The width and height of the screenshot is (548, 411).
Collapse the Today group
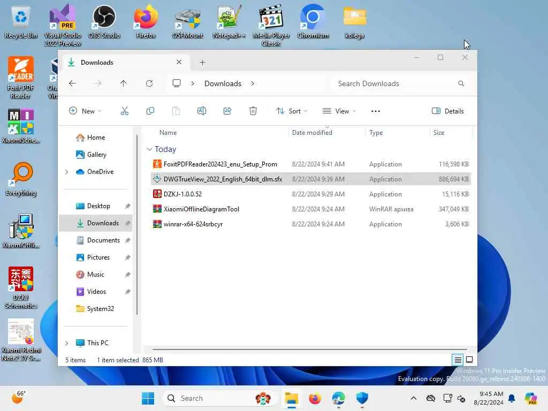click(x=149, y=149)
